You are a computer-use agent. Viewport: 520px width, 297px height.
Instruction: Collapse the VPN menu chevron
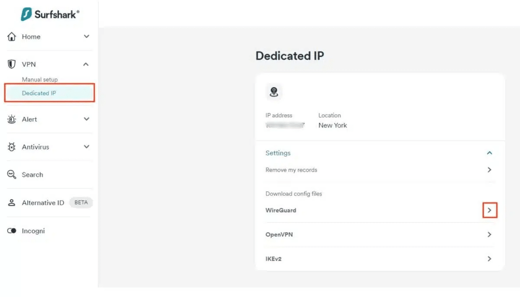coord(86,64)
